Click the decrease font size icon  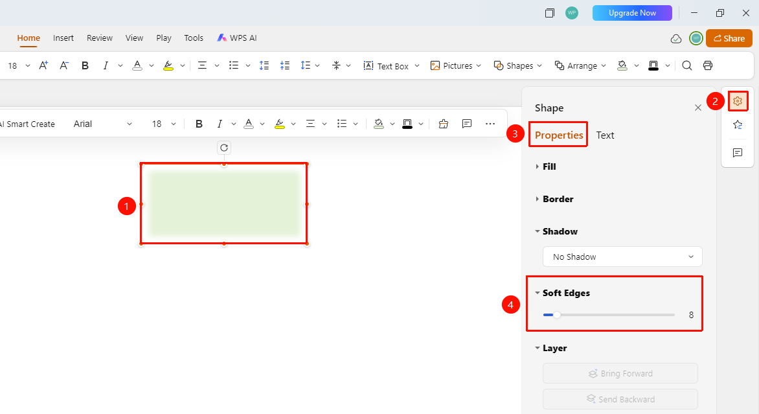(64, 65)
